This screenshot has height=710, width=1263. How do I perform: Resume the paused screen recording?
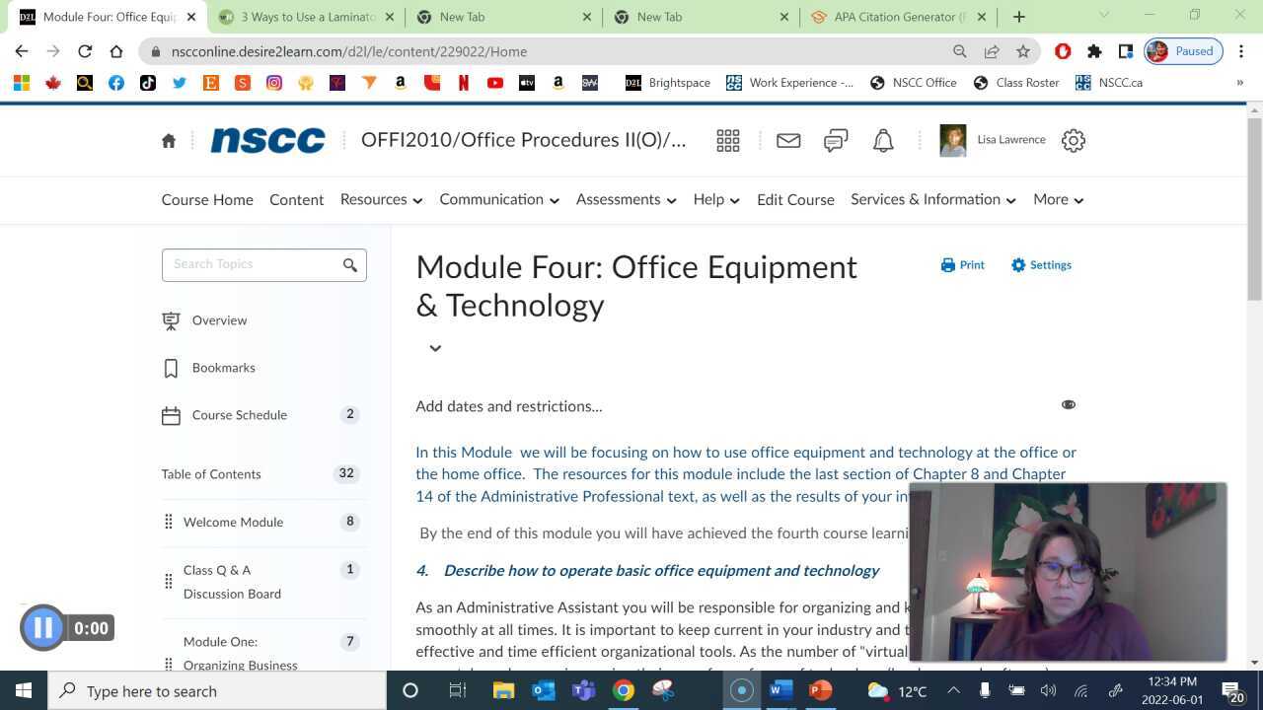click(x=42, y=627)
